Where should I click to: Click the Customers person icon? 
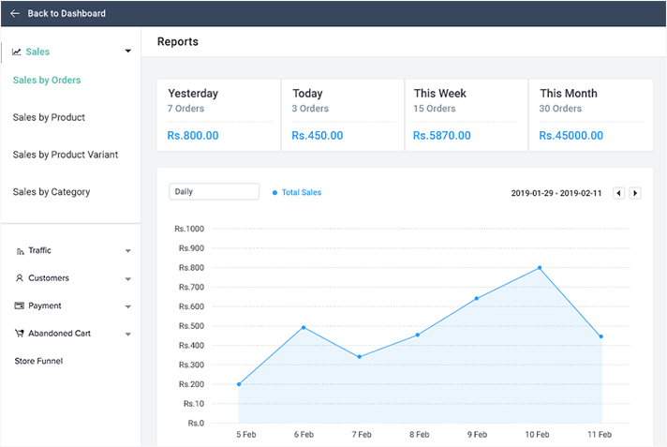point(20,278)
